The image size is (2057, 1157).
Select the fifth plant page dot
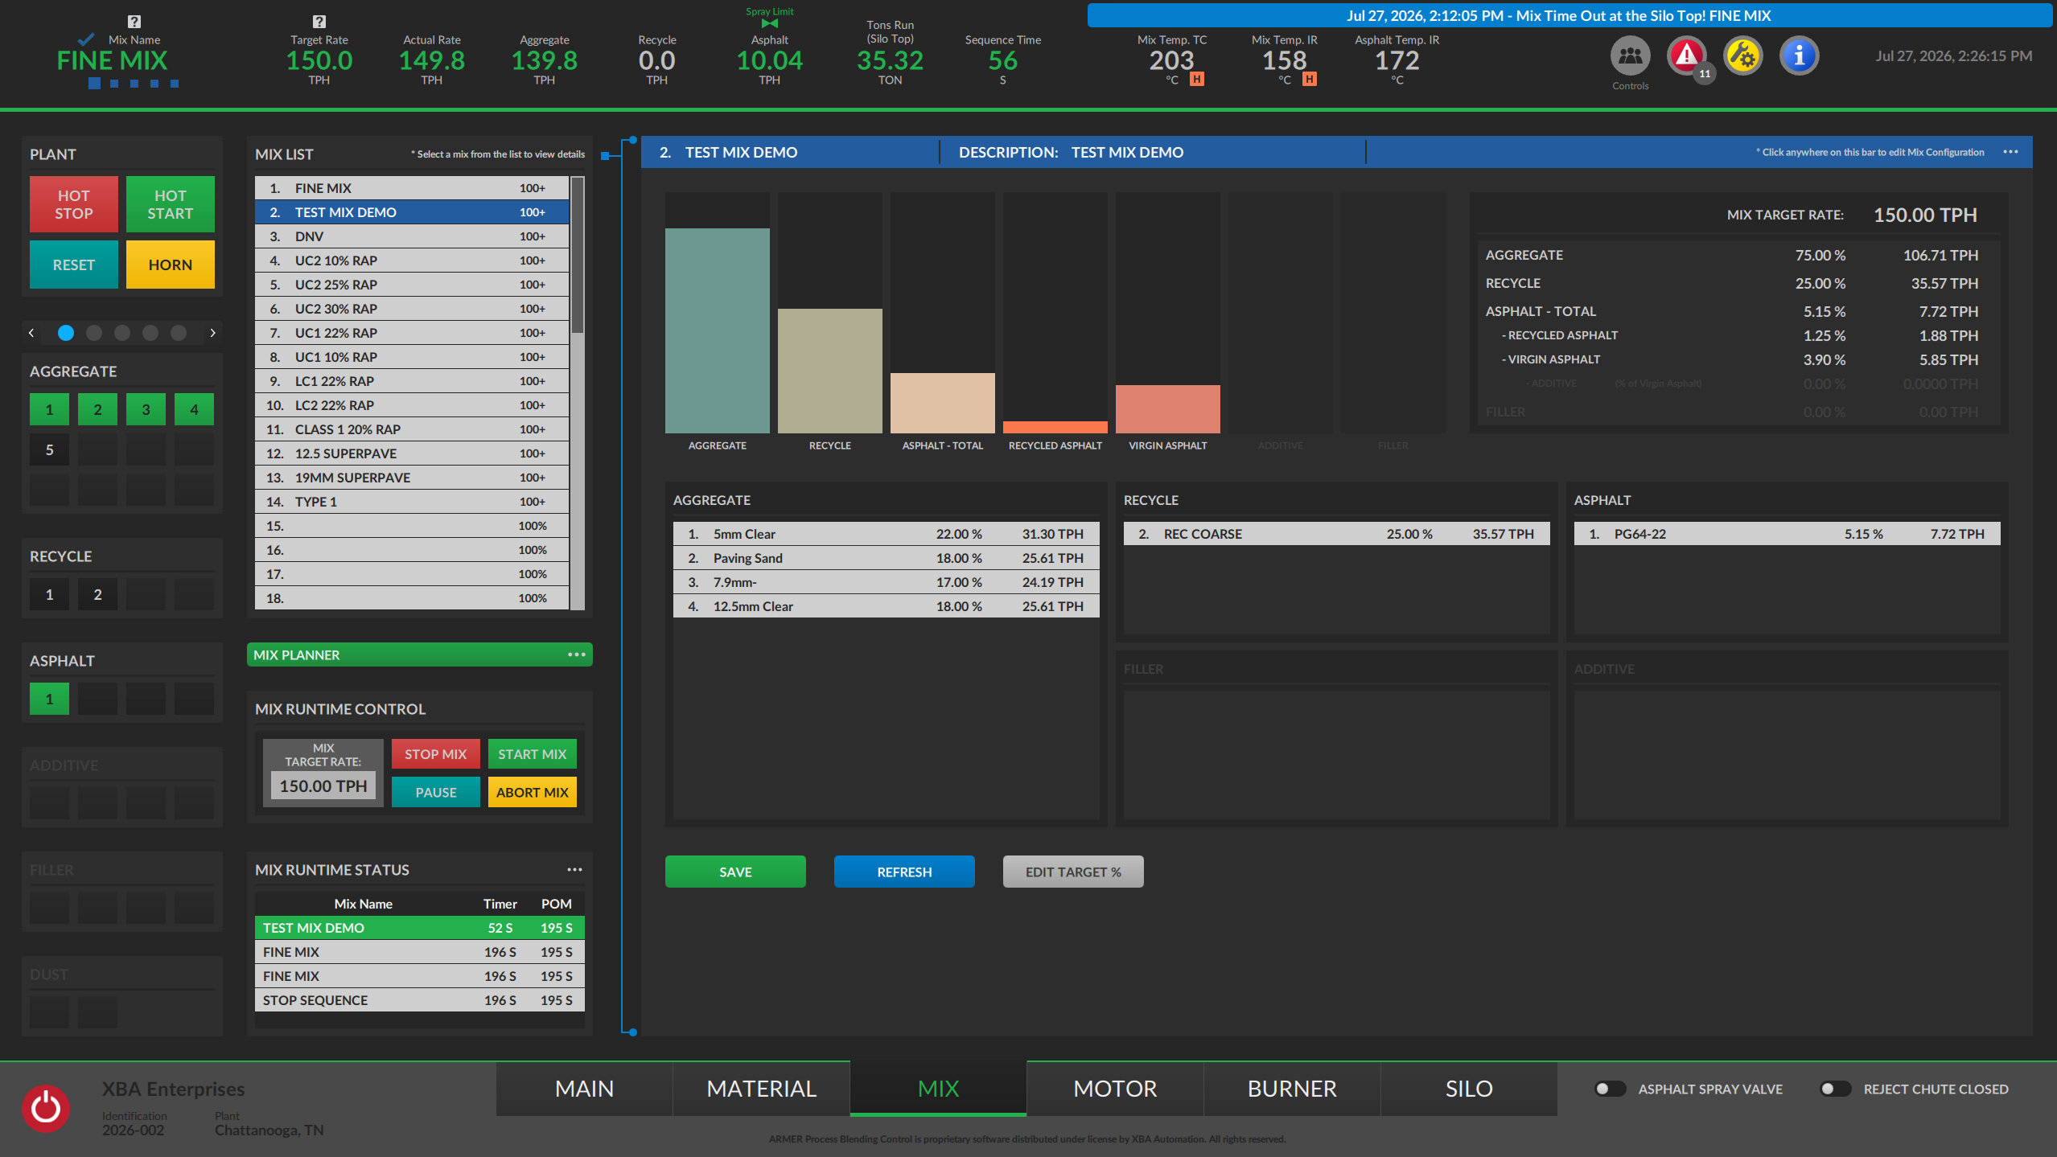tap(179, 333)
